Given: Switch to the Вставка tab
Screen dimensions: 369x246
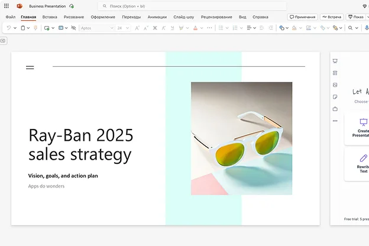Looking at the screenshot, I should [x=50, y=17].
